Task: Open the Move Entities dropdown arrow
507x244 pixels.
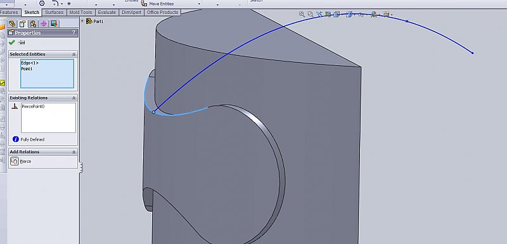Action: click(x=199, y=4)
